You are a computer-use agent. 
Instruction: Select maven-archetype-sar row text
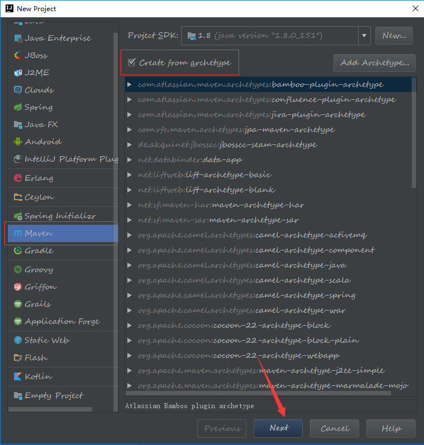(218, 220)
